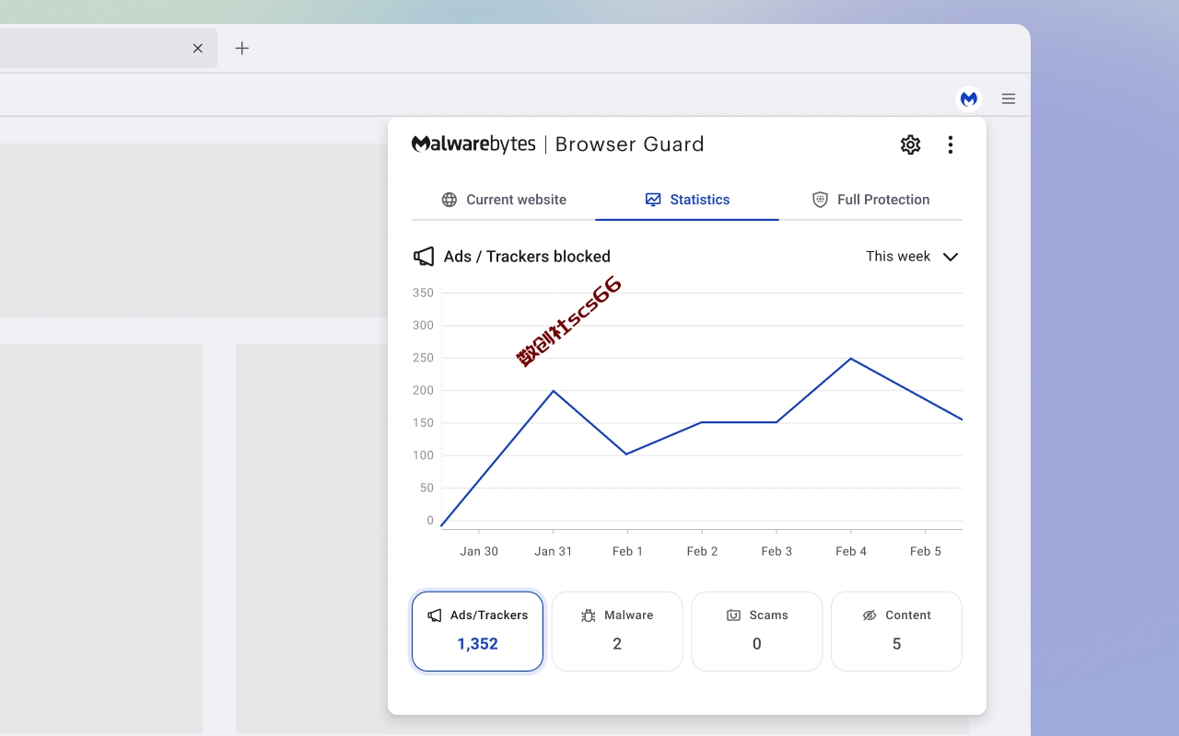Click the Feb 4 peak on the chart
Screen dimensions: 1179x736
[x=850, y=358]
